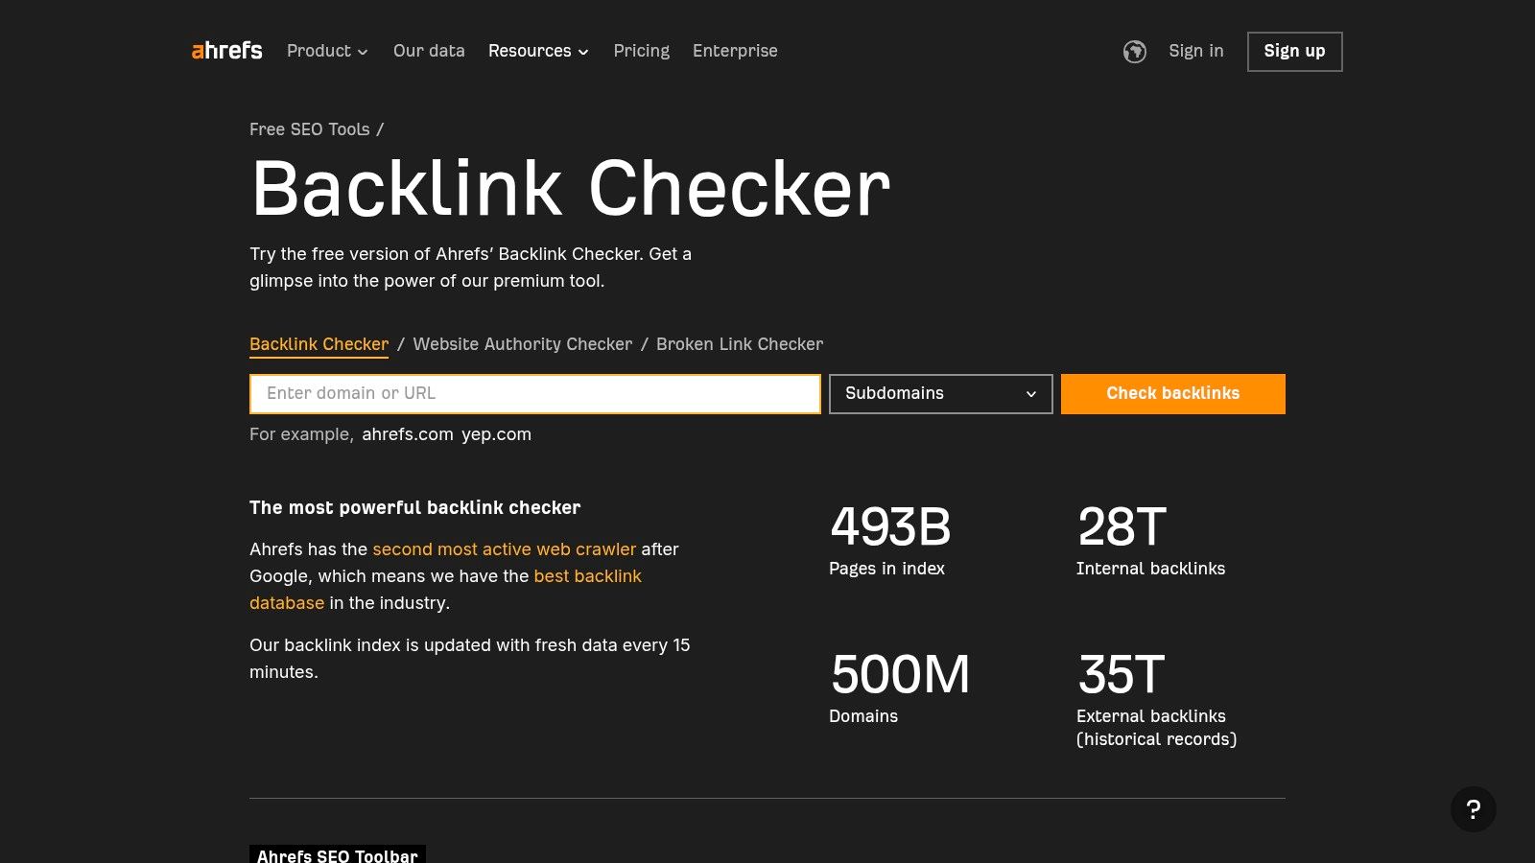Open the second most active web crawler link
This screenshot has width=1535, height=863.
(x=504, y=549)
